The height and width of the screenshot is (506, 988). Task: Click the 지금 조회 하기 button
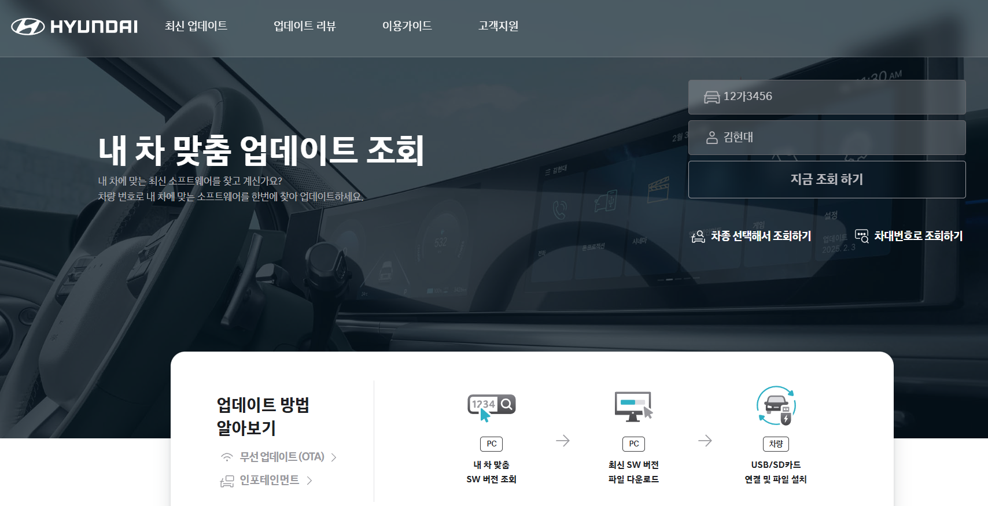827,179
